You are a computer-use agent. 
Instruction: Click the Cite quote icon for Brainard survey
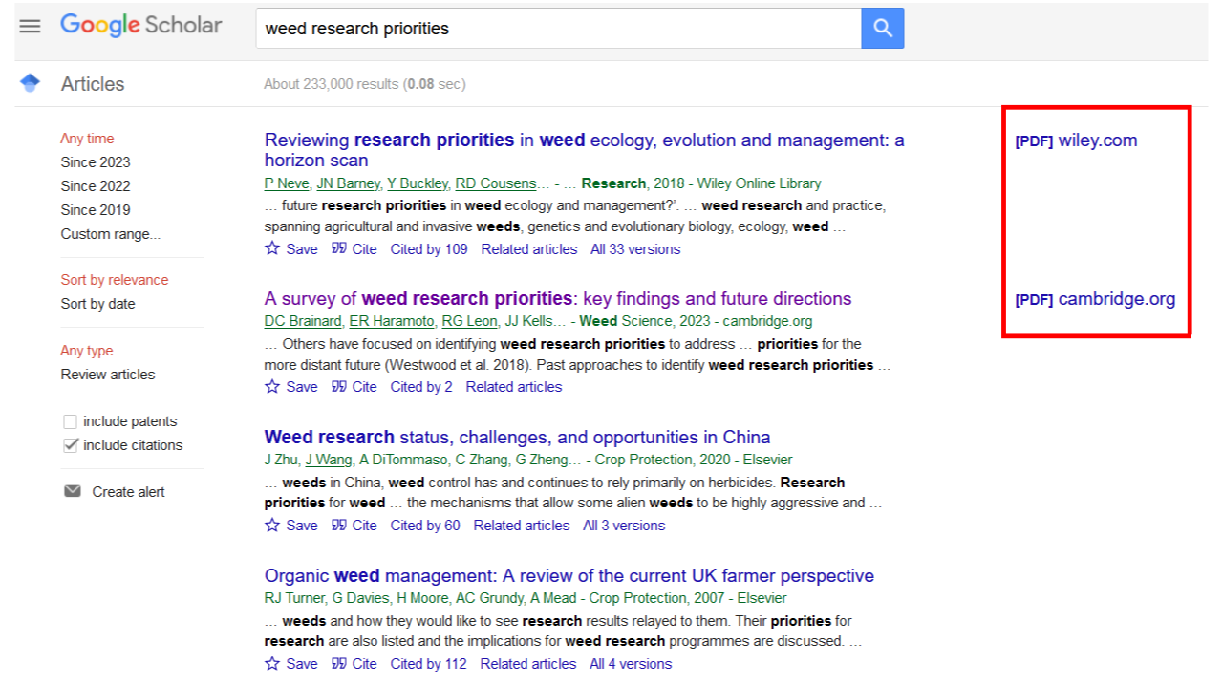click(x=339, y=386)
